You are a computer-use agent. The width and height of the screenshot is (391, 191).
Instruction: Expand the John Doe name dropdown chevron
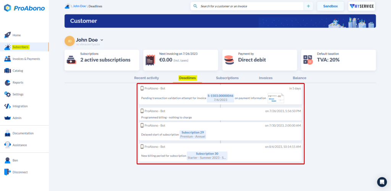(102, 40)
